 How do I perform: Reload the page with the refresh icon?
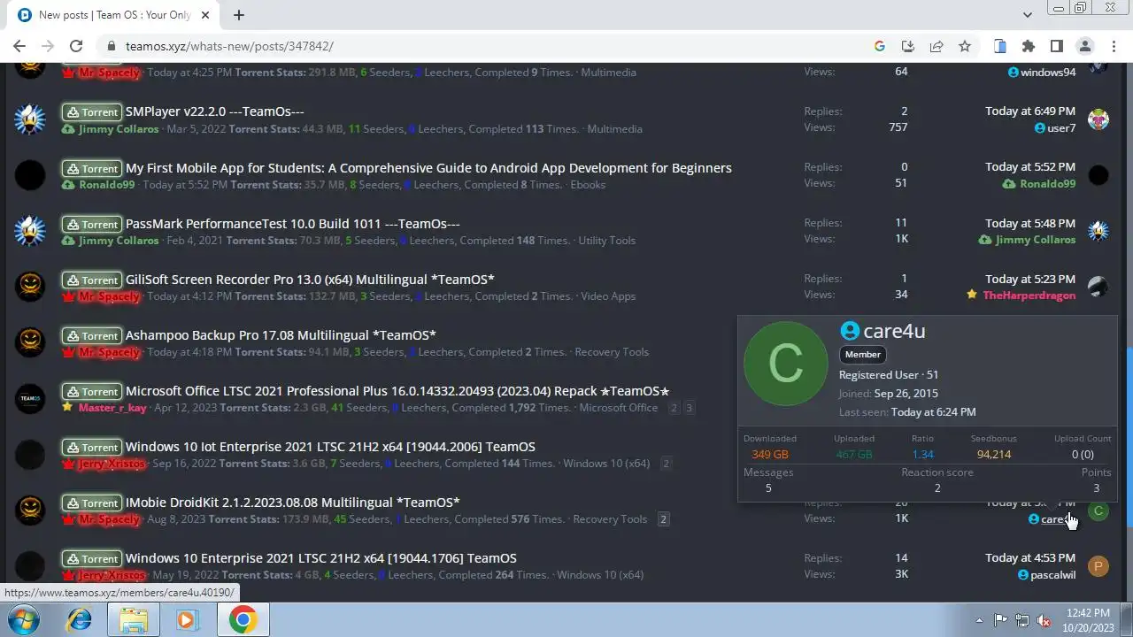76,46
